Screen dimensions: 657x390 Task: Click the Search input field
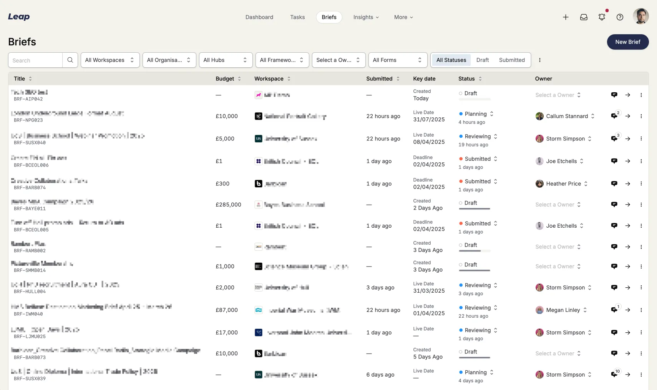[x=35, y=60]
